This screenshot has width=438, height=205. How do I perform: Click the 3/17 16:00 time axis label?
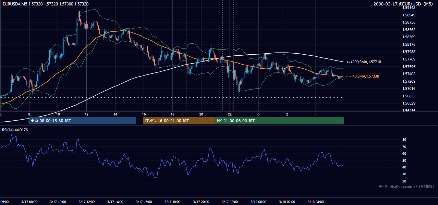[144, 202]
